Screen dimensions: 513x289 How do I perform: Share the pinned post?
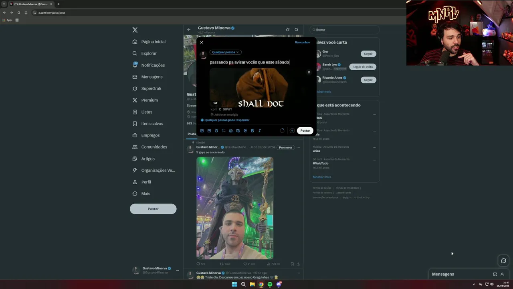coord(298,264)
